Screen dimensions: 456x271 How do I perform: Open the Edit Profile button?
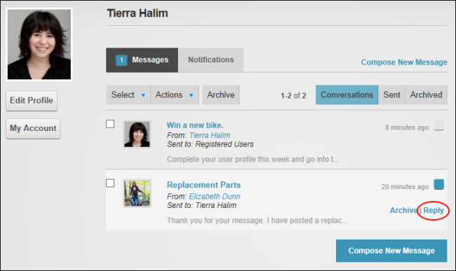[32, 101]
